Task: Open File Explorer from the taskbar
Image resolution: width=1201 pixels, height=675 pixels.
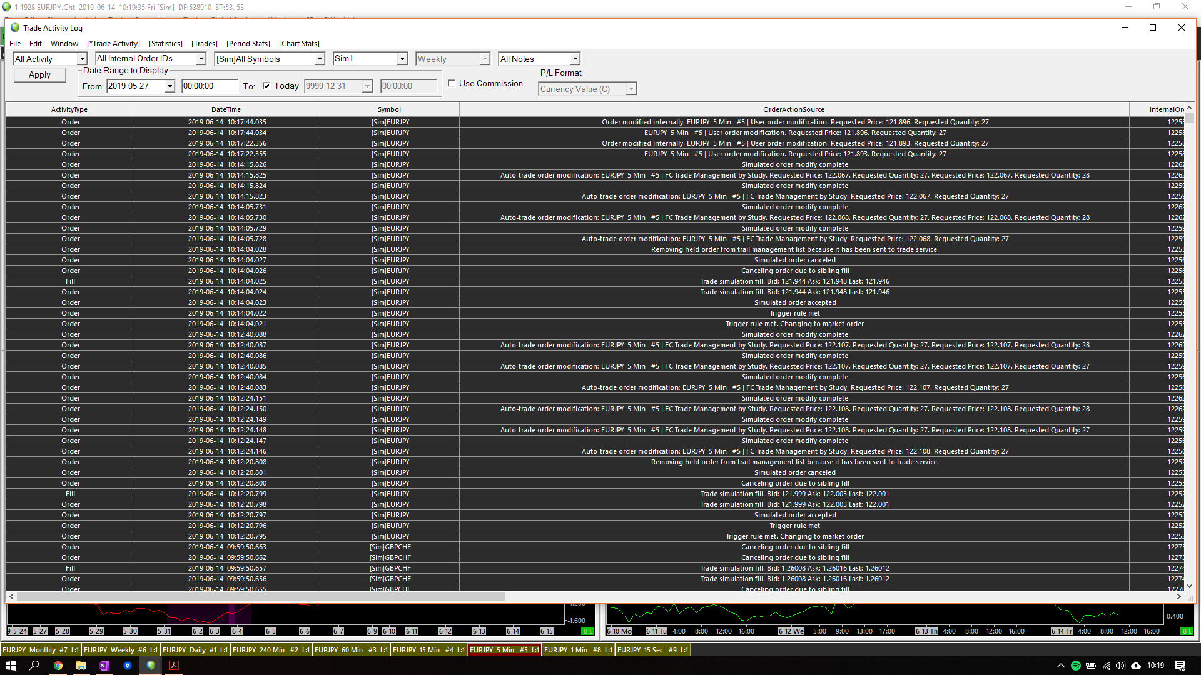Action: pyautogui.click(x=81, y=666)
